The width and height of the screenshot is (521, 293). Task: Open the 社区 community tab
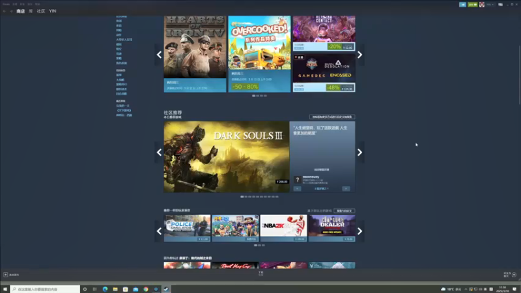[41, 11]
